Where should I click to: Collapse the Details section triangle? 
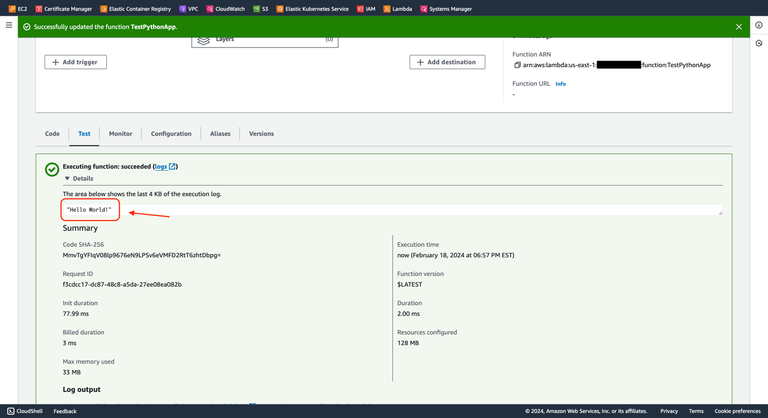click(67, 178)
